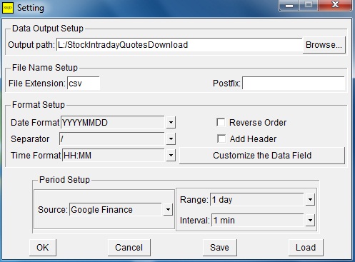Open the Browse... folder chooser
The height and width of the screenshot is (262, 355).
[x=324, y=45]
